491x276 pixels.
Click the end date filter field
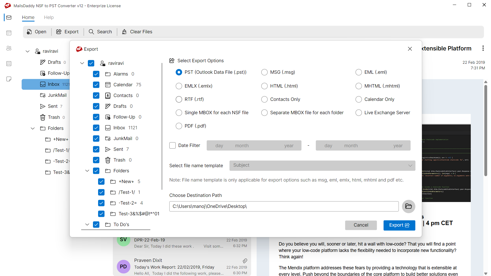pos(363,145)
